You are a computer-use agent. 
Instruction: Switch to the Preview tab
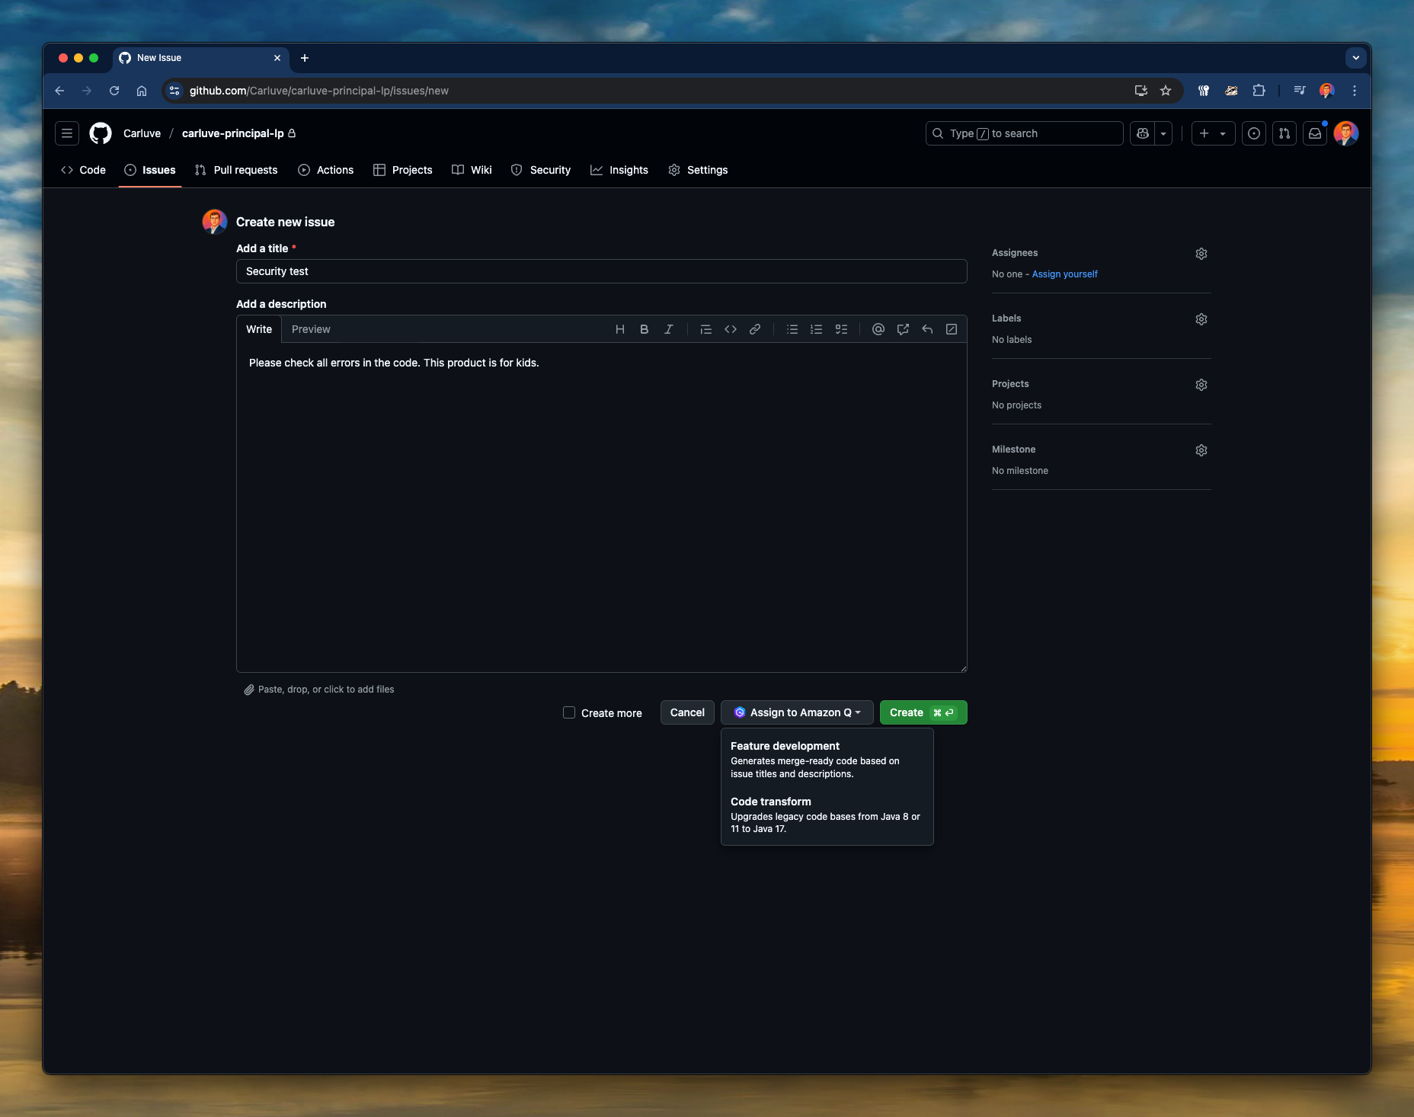311,329
